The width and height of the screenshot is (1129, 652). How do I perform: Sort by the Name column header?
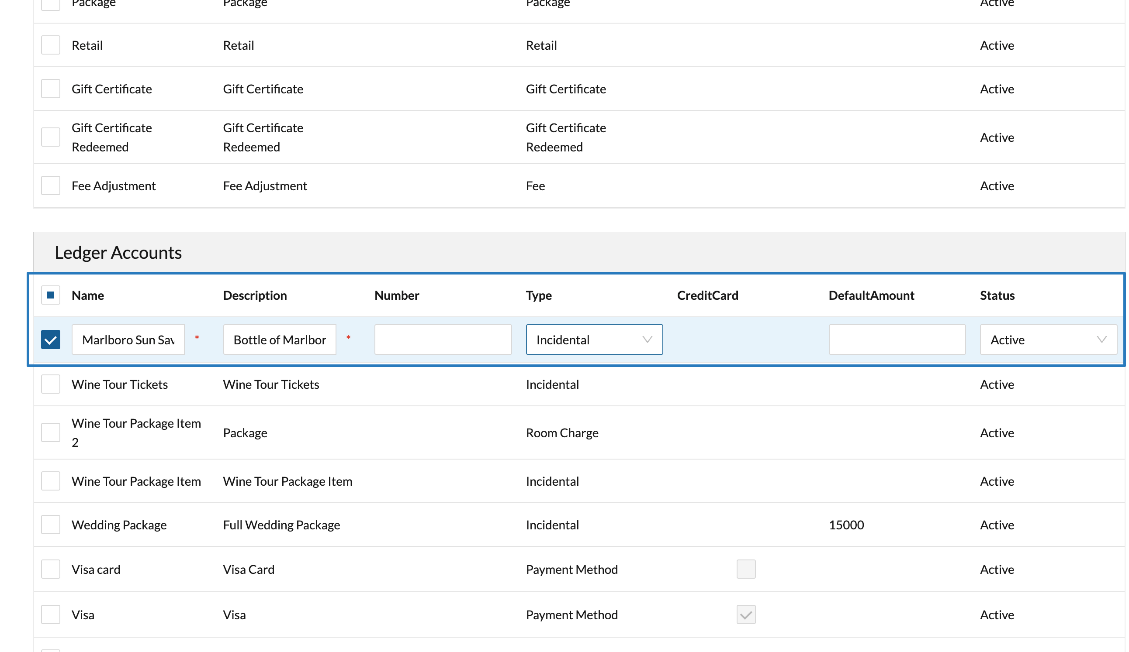click(88, 295)
